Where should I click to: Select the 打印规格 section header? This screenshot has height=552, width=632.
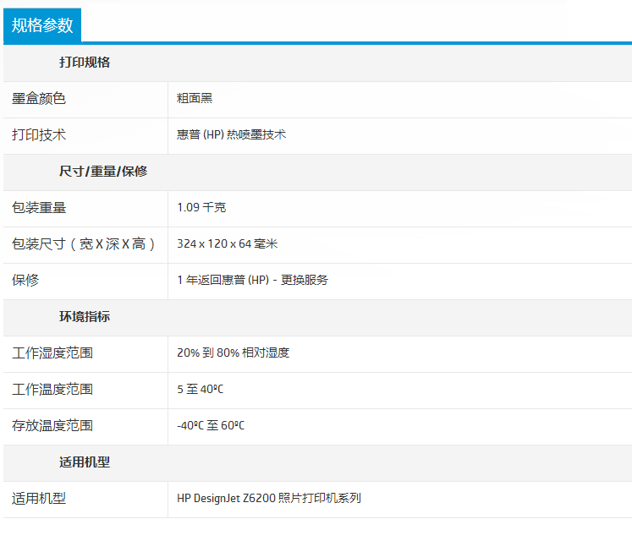tap(85, 63)
